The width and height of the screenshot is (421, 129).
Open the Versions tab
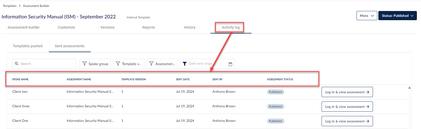click(107, 27)
